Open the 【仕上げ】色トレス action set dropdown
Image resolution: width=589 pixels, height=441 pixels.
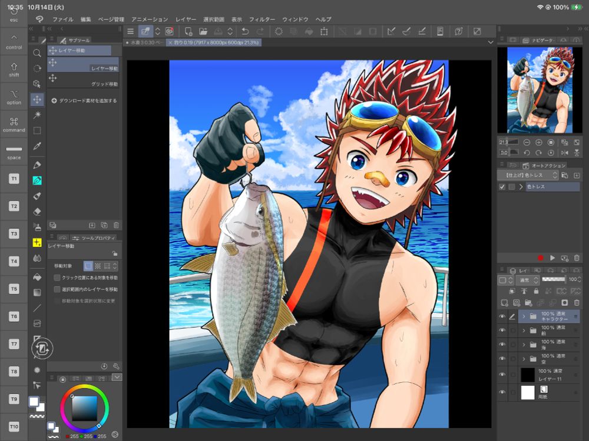pos(528,175)
